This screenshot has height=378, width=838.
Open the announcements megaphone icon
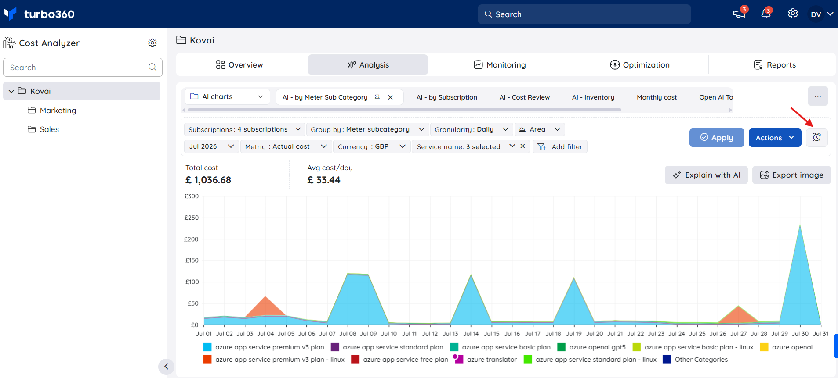739,14
